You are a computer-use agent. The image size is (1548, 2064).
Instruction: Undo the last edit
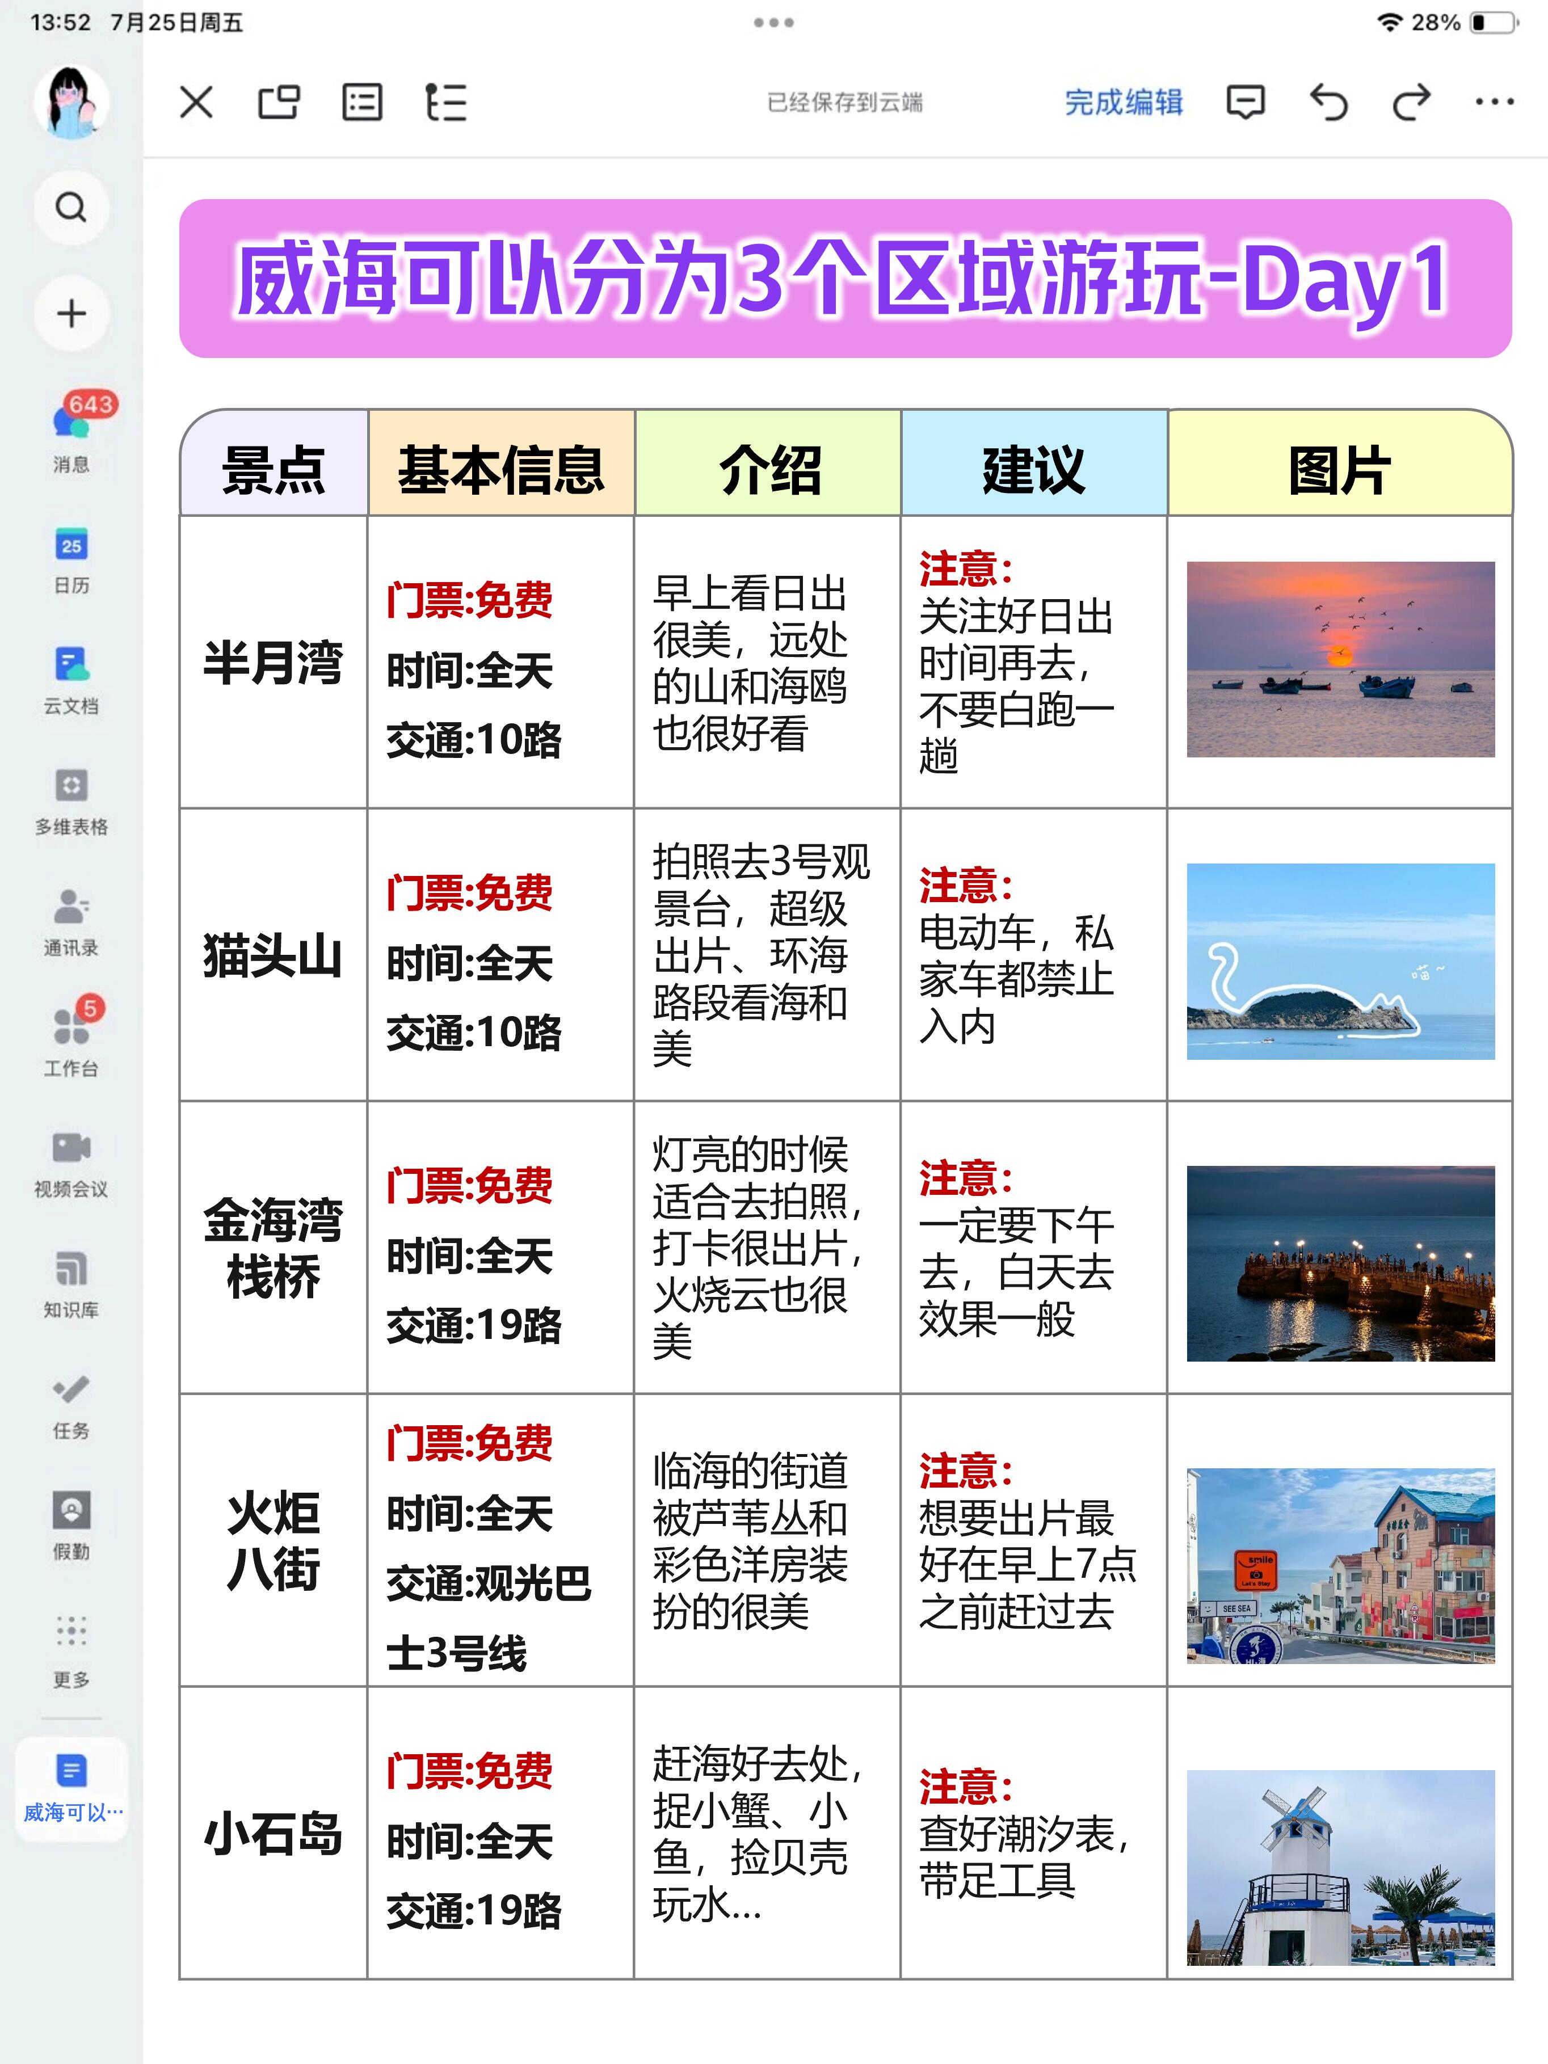click(1329, 102)
